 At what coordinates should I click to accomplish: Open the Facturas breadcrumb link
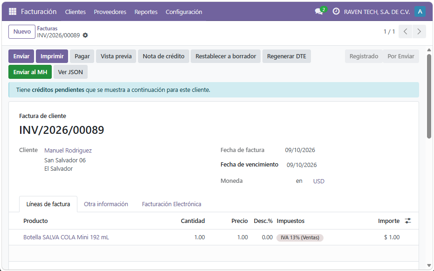[x=48, y=28]
